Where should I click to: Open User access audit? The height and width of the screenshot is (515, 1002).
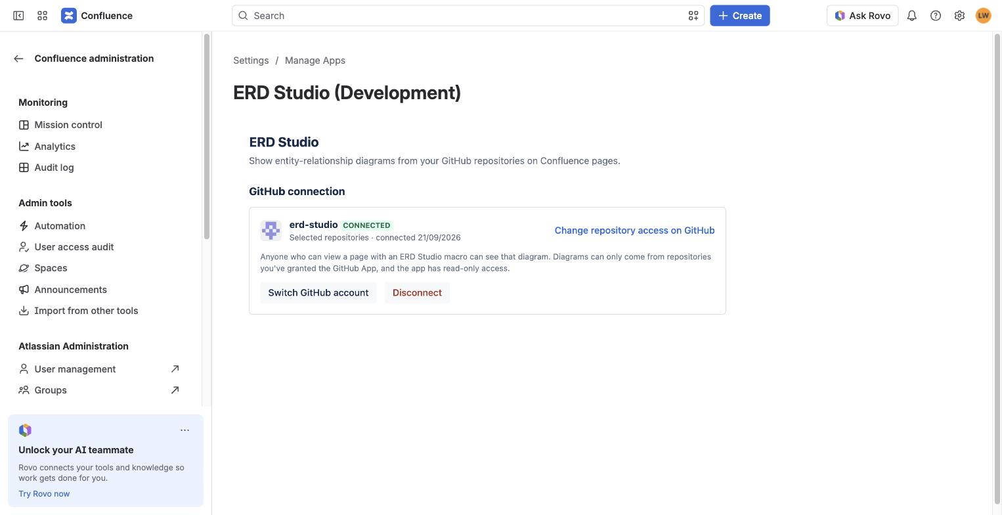tap(74, 247)
